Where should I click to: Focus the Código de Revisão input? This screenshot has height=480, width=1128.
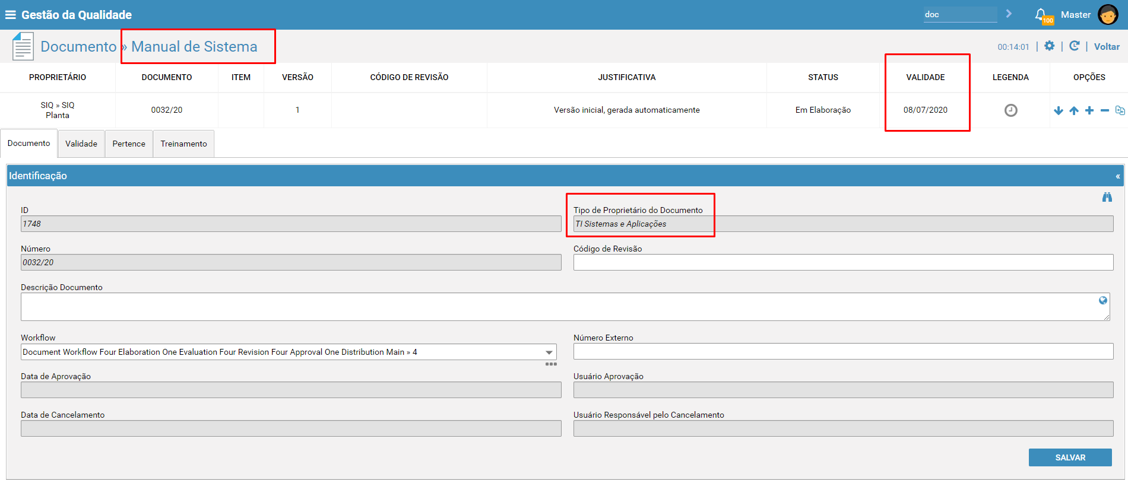pyautogui.click(x=843, y=262)
